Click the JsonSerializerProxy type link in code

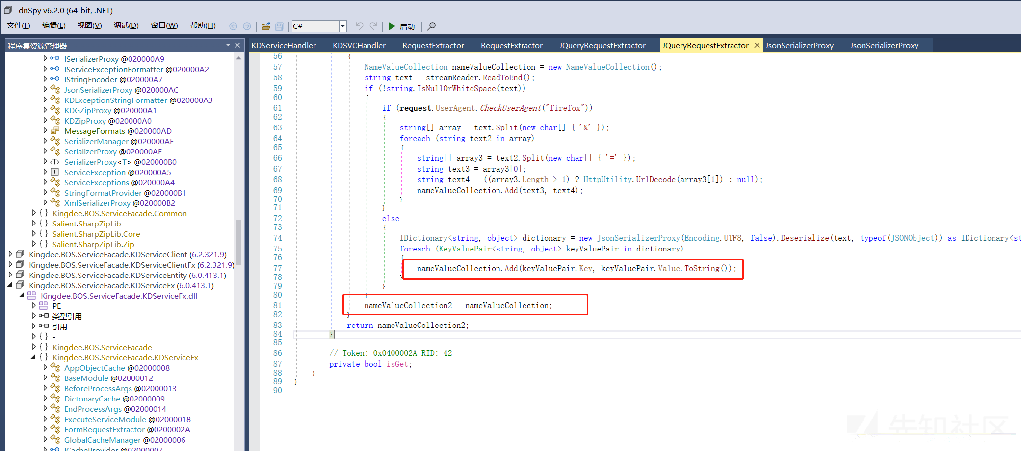pos(638,238)
